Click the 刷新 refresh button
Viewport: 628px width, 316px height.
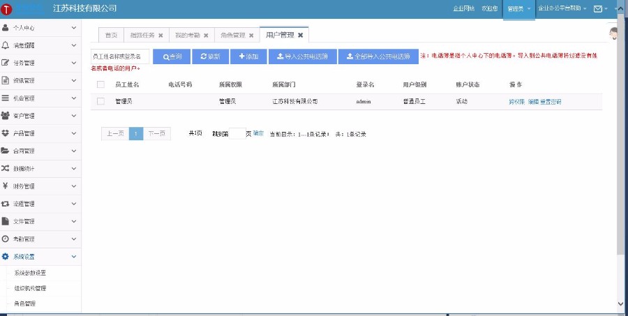210,57
